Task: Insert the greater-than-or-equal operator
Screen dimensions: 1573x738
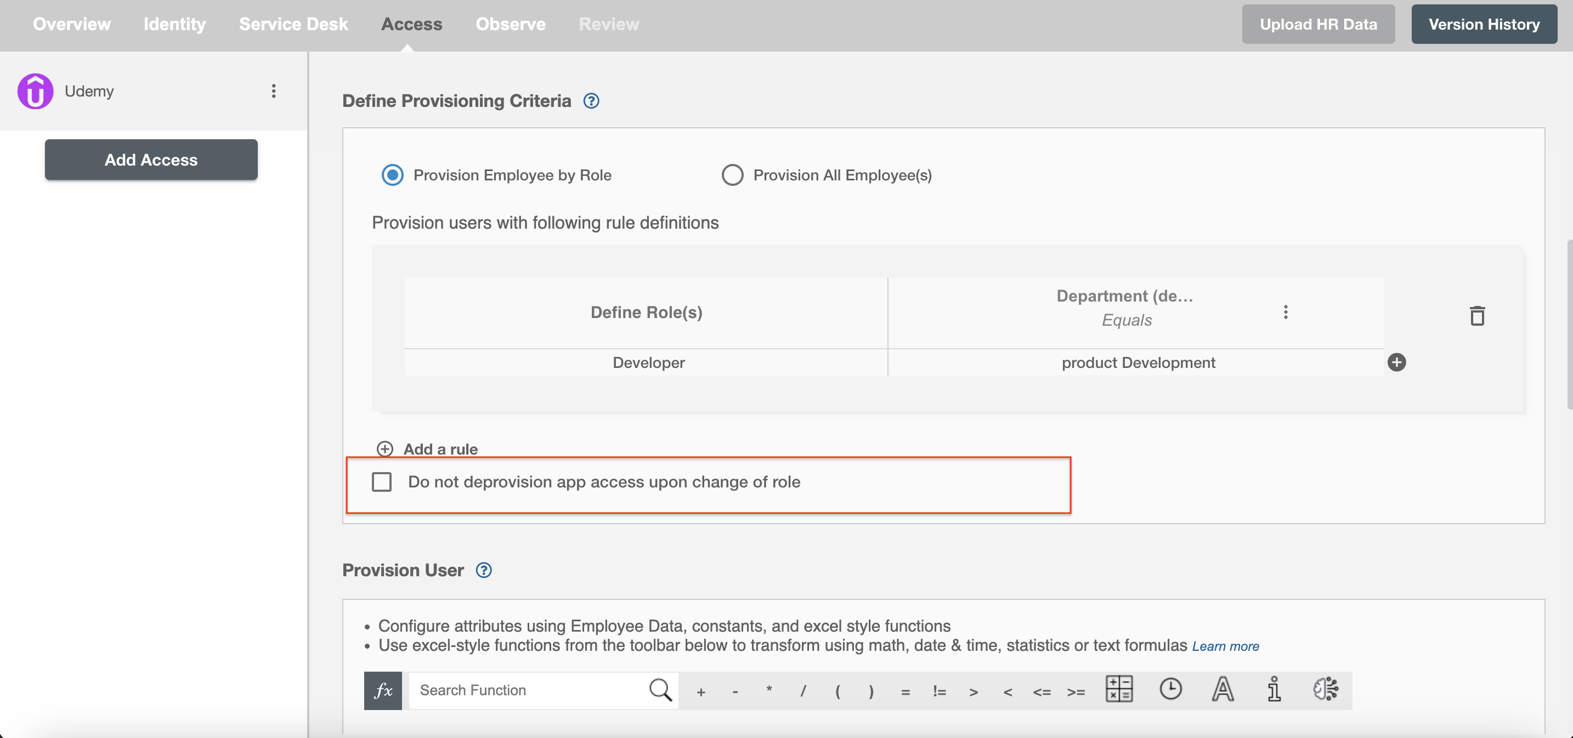Action: (x=1076, y=692)
